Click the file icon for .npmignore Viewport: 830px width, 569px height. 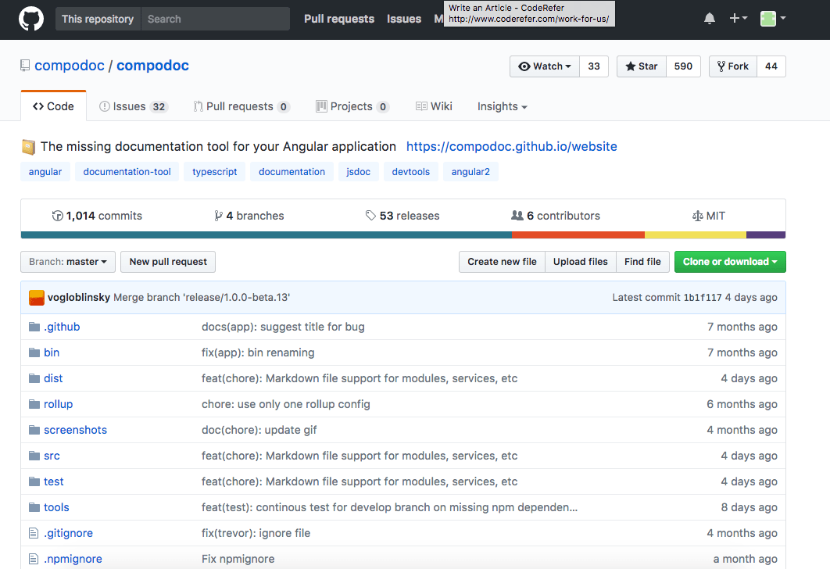click(x=34, y=559)
